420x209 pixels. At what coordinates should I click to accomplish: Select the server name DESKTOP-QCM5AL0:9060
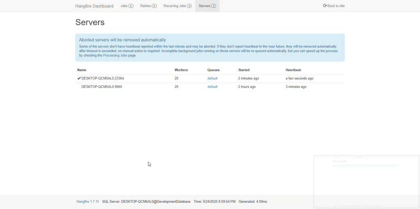(x=102, y=87)
